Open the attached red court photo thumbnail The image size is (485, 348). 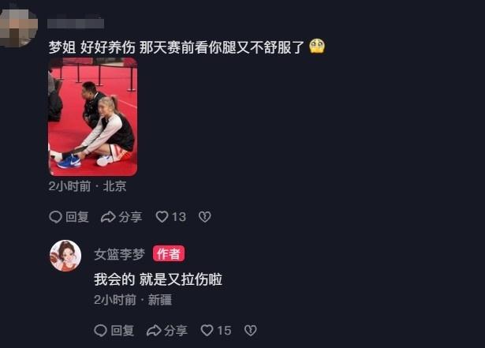pos(93,117)
